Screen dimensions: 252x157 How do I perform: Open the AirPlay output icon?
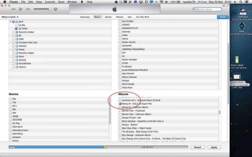pyautogui.click(x=55, y=9)
